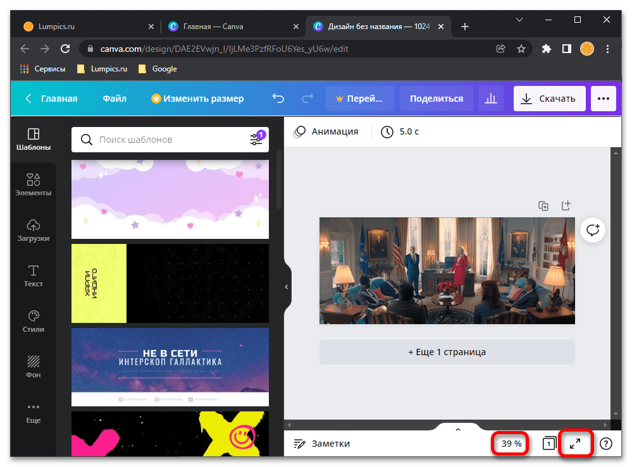Screen dimensions: 632x467
Task: Open the browser extensions puzzle icon
Action: [x=546, y=49]
